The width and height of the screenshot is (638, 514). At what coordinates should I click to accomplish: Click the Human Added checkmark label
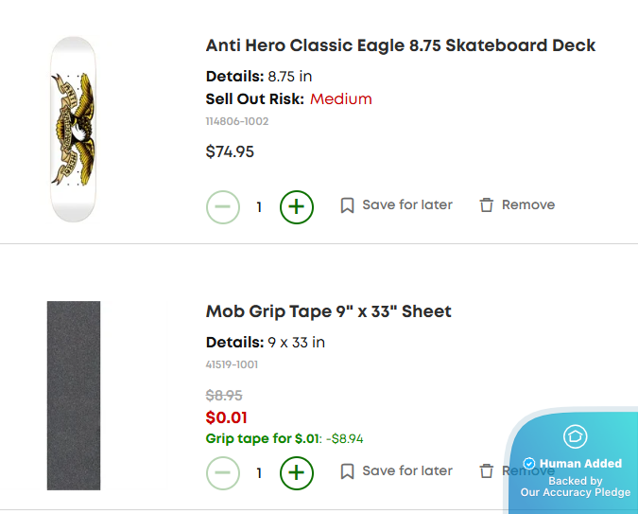click(x=573, y=463)
